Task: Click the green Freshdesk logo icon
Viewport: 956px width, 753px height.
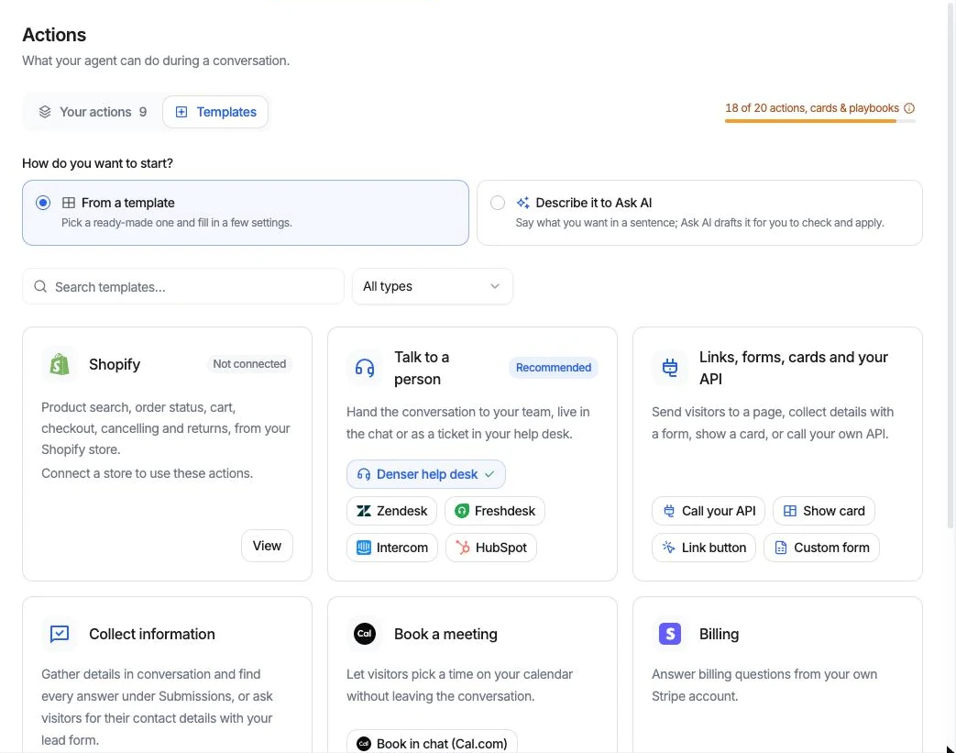Action: pos(462,511)
